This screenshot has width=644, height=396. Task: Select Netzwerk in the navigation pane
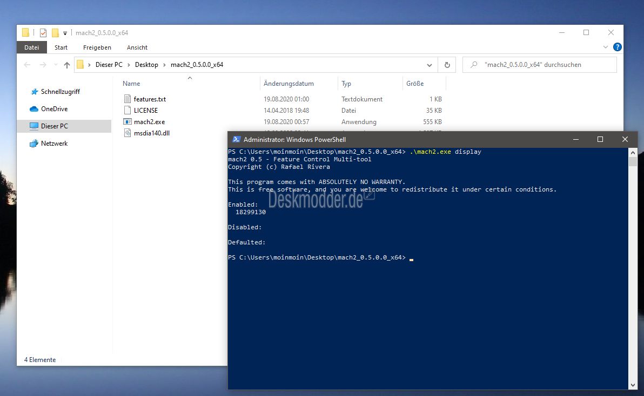pos(54,143)
